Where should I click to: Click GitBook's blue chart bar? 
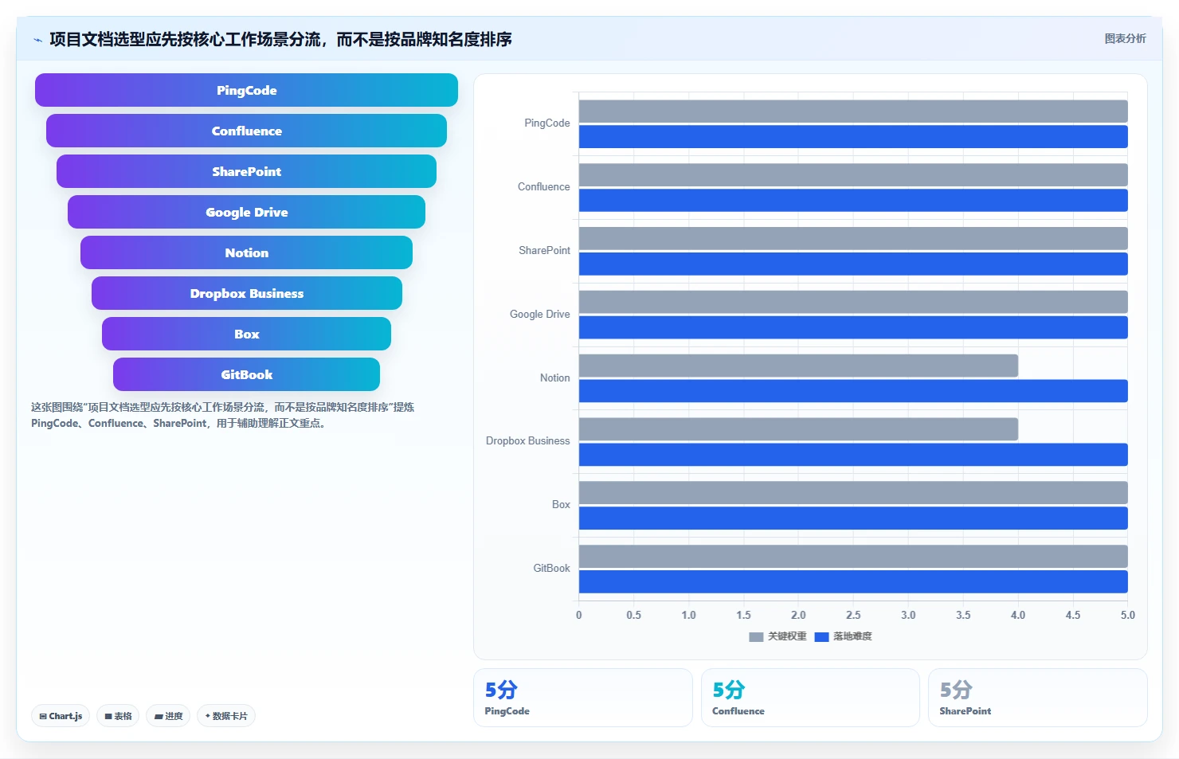pos(853,581)
